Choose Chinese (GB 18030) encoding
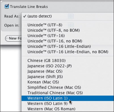This screenshot has height=112, width=114. coord(67,61)
